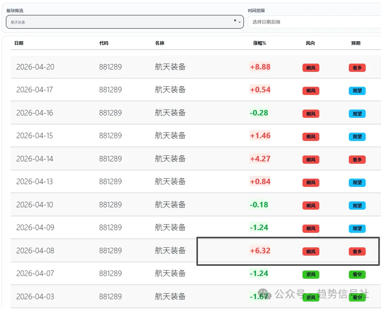Click the green 逆风 badge on the 2026-04-07 row
The width and height of the screenshot is (381, 309).
(311, 274)
